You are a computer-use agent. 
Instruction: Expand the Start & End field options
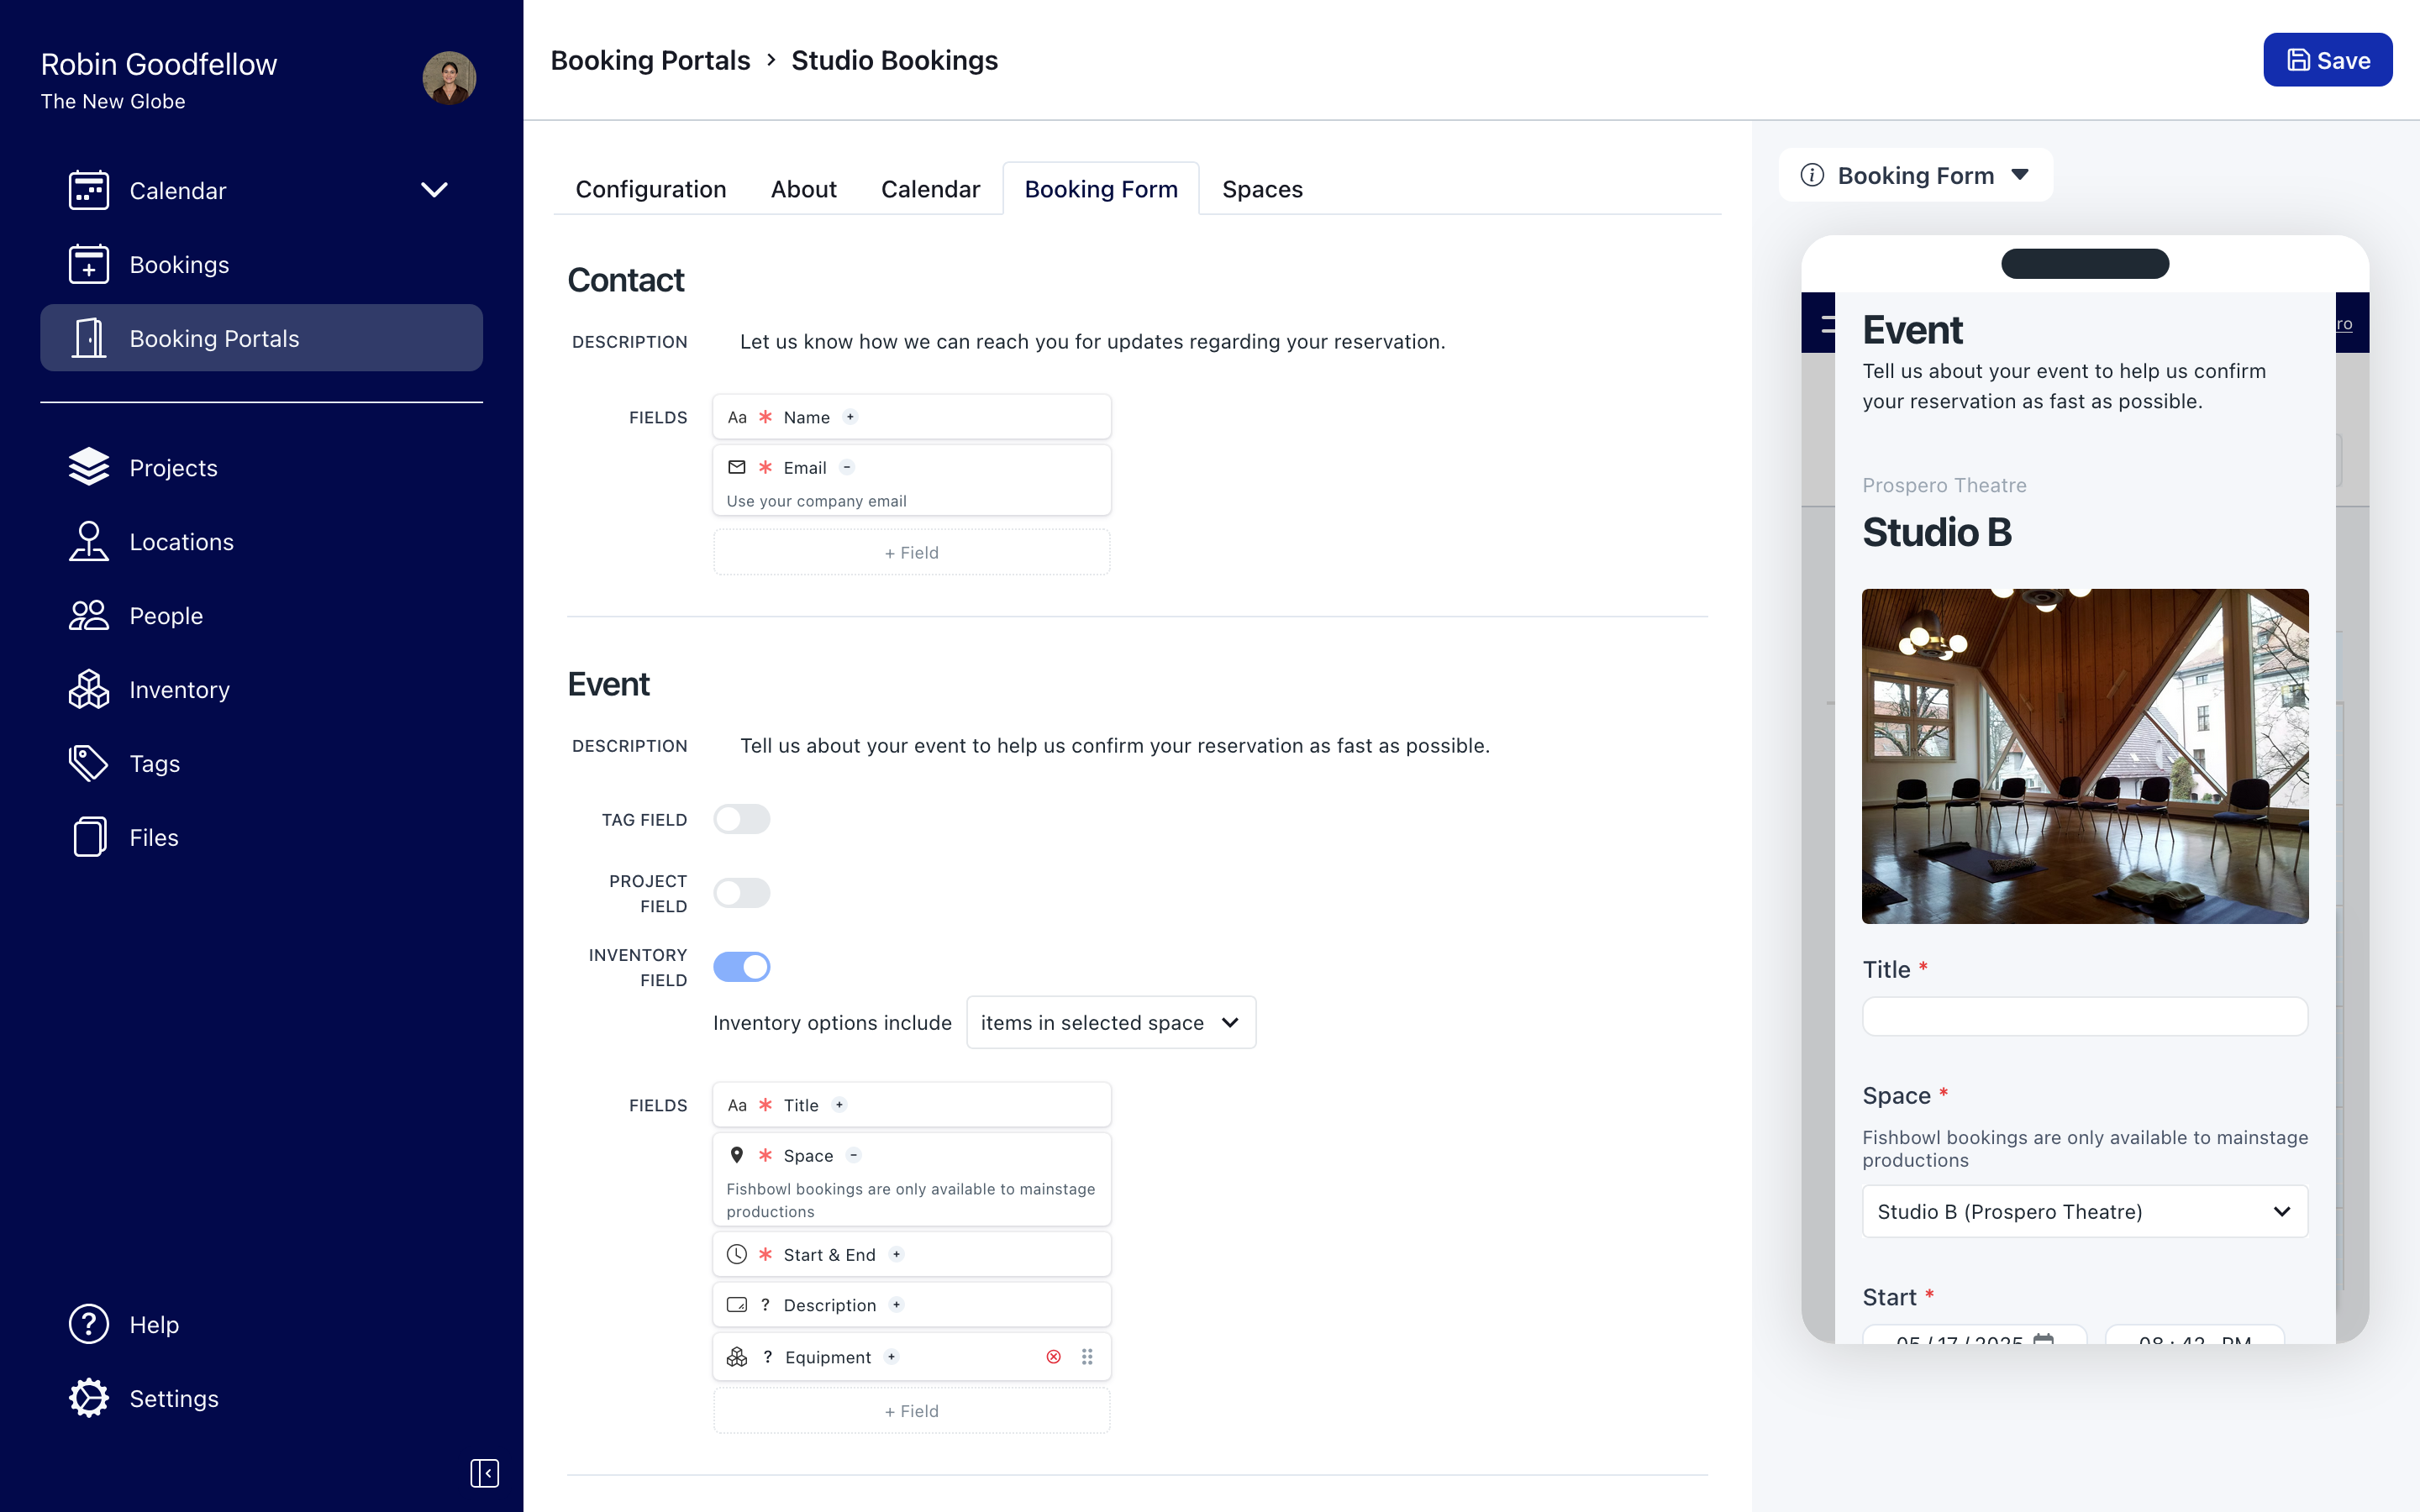pyautogui.click(x=896, y=1254)
